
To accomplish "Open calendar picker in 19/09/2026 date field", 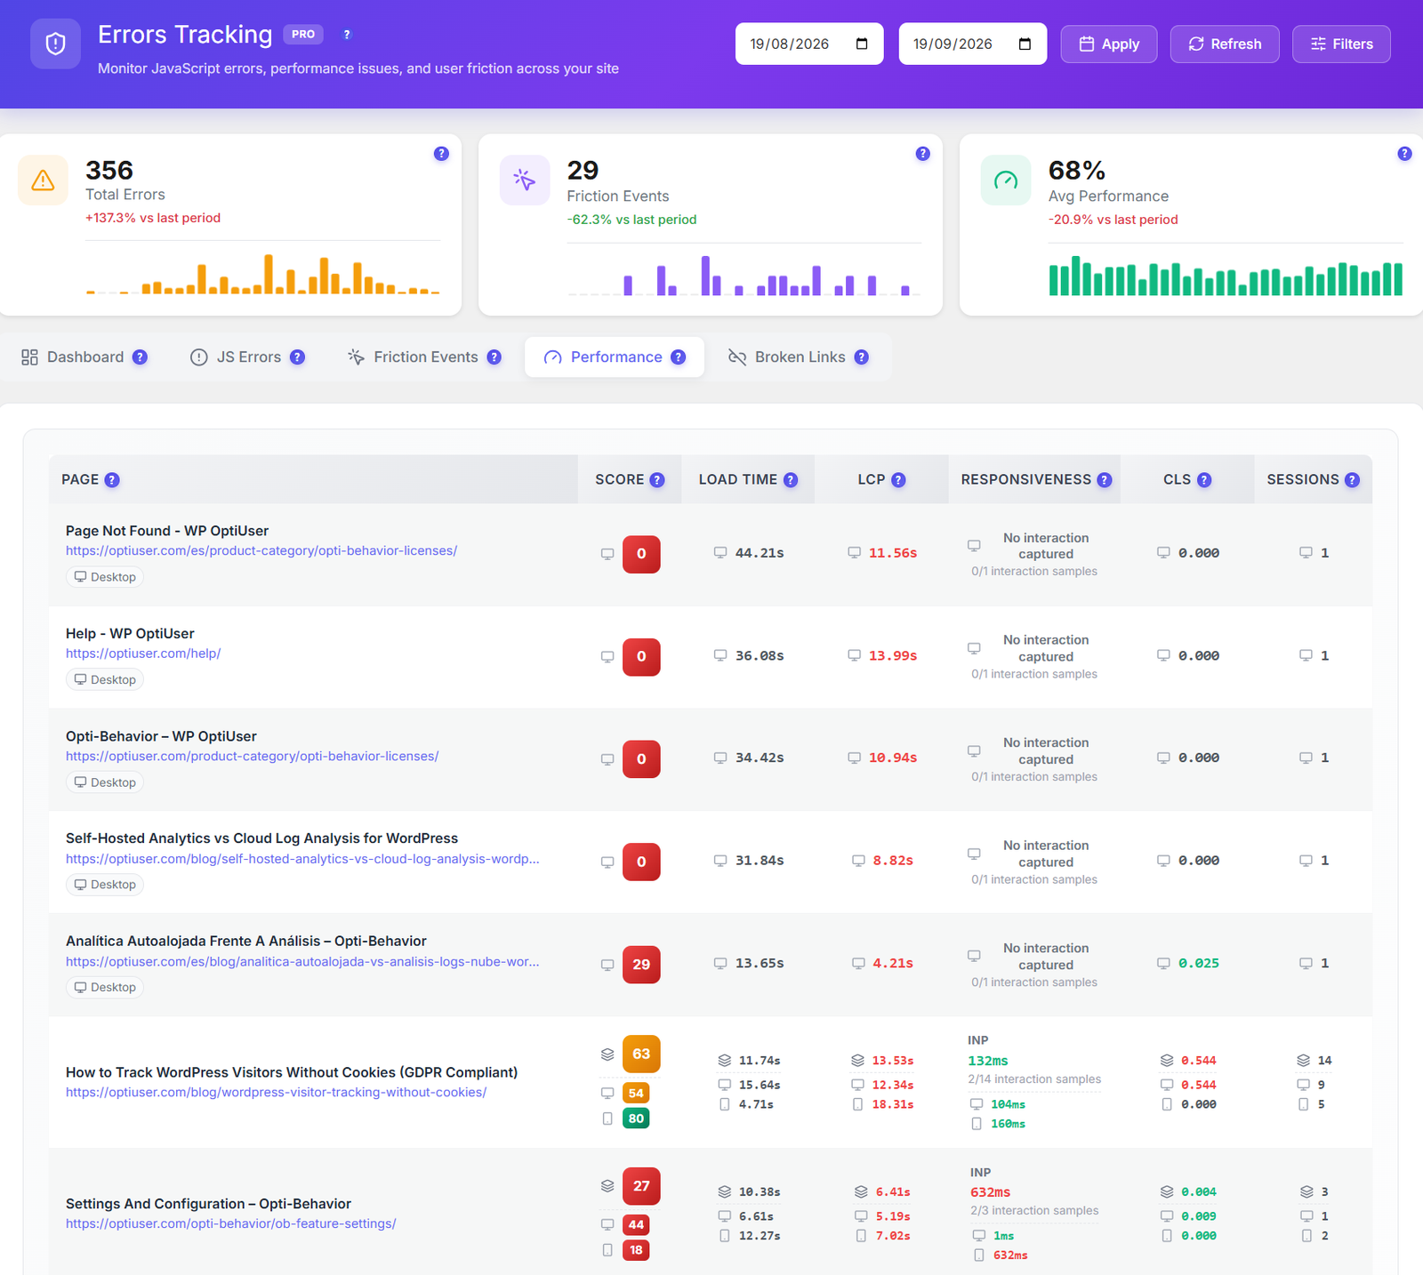I will point(1025,44).
